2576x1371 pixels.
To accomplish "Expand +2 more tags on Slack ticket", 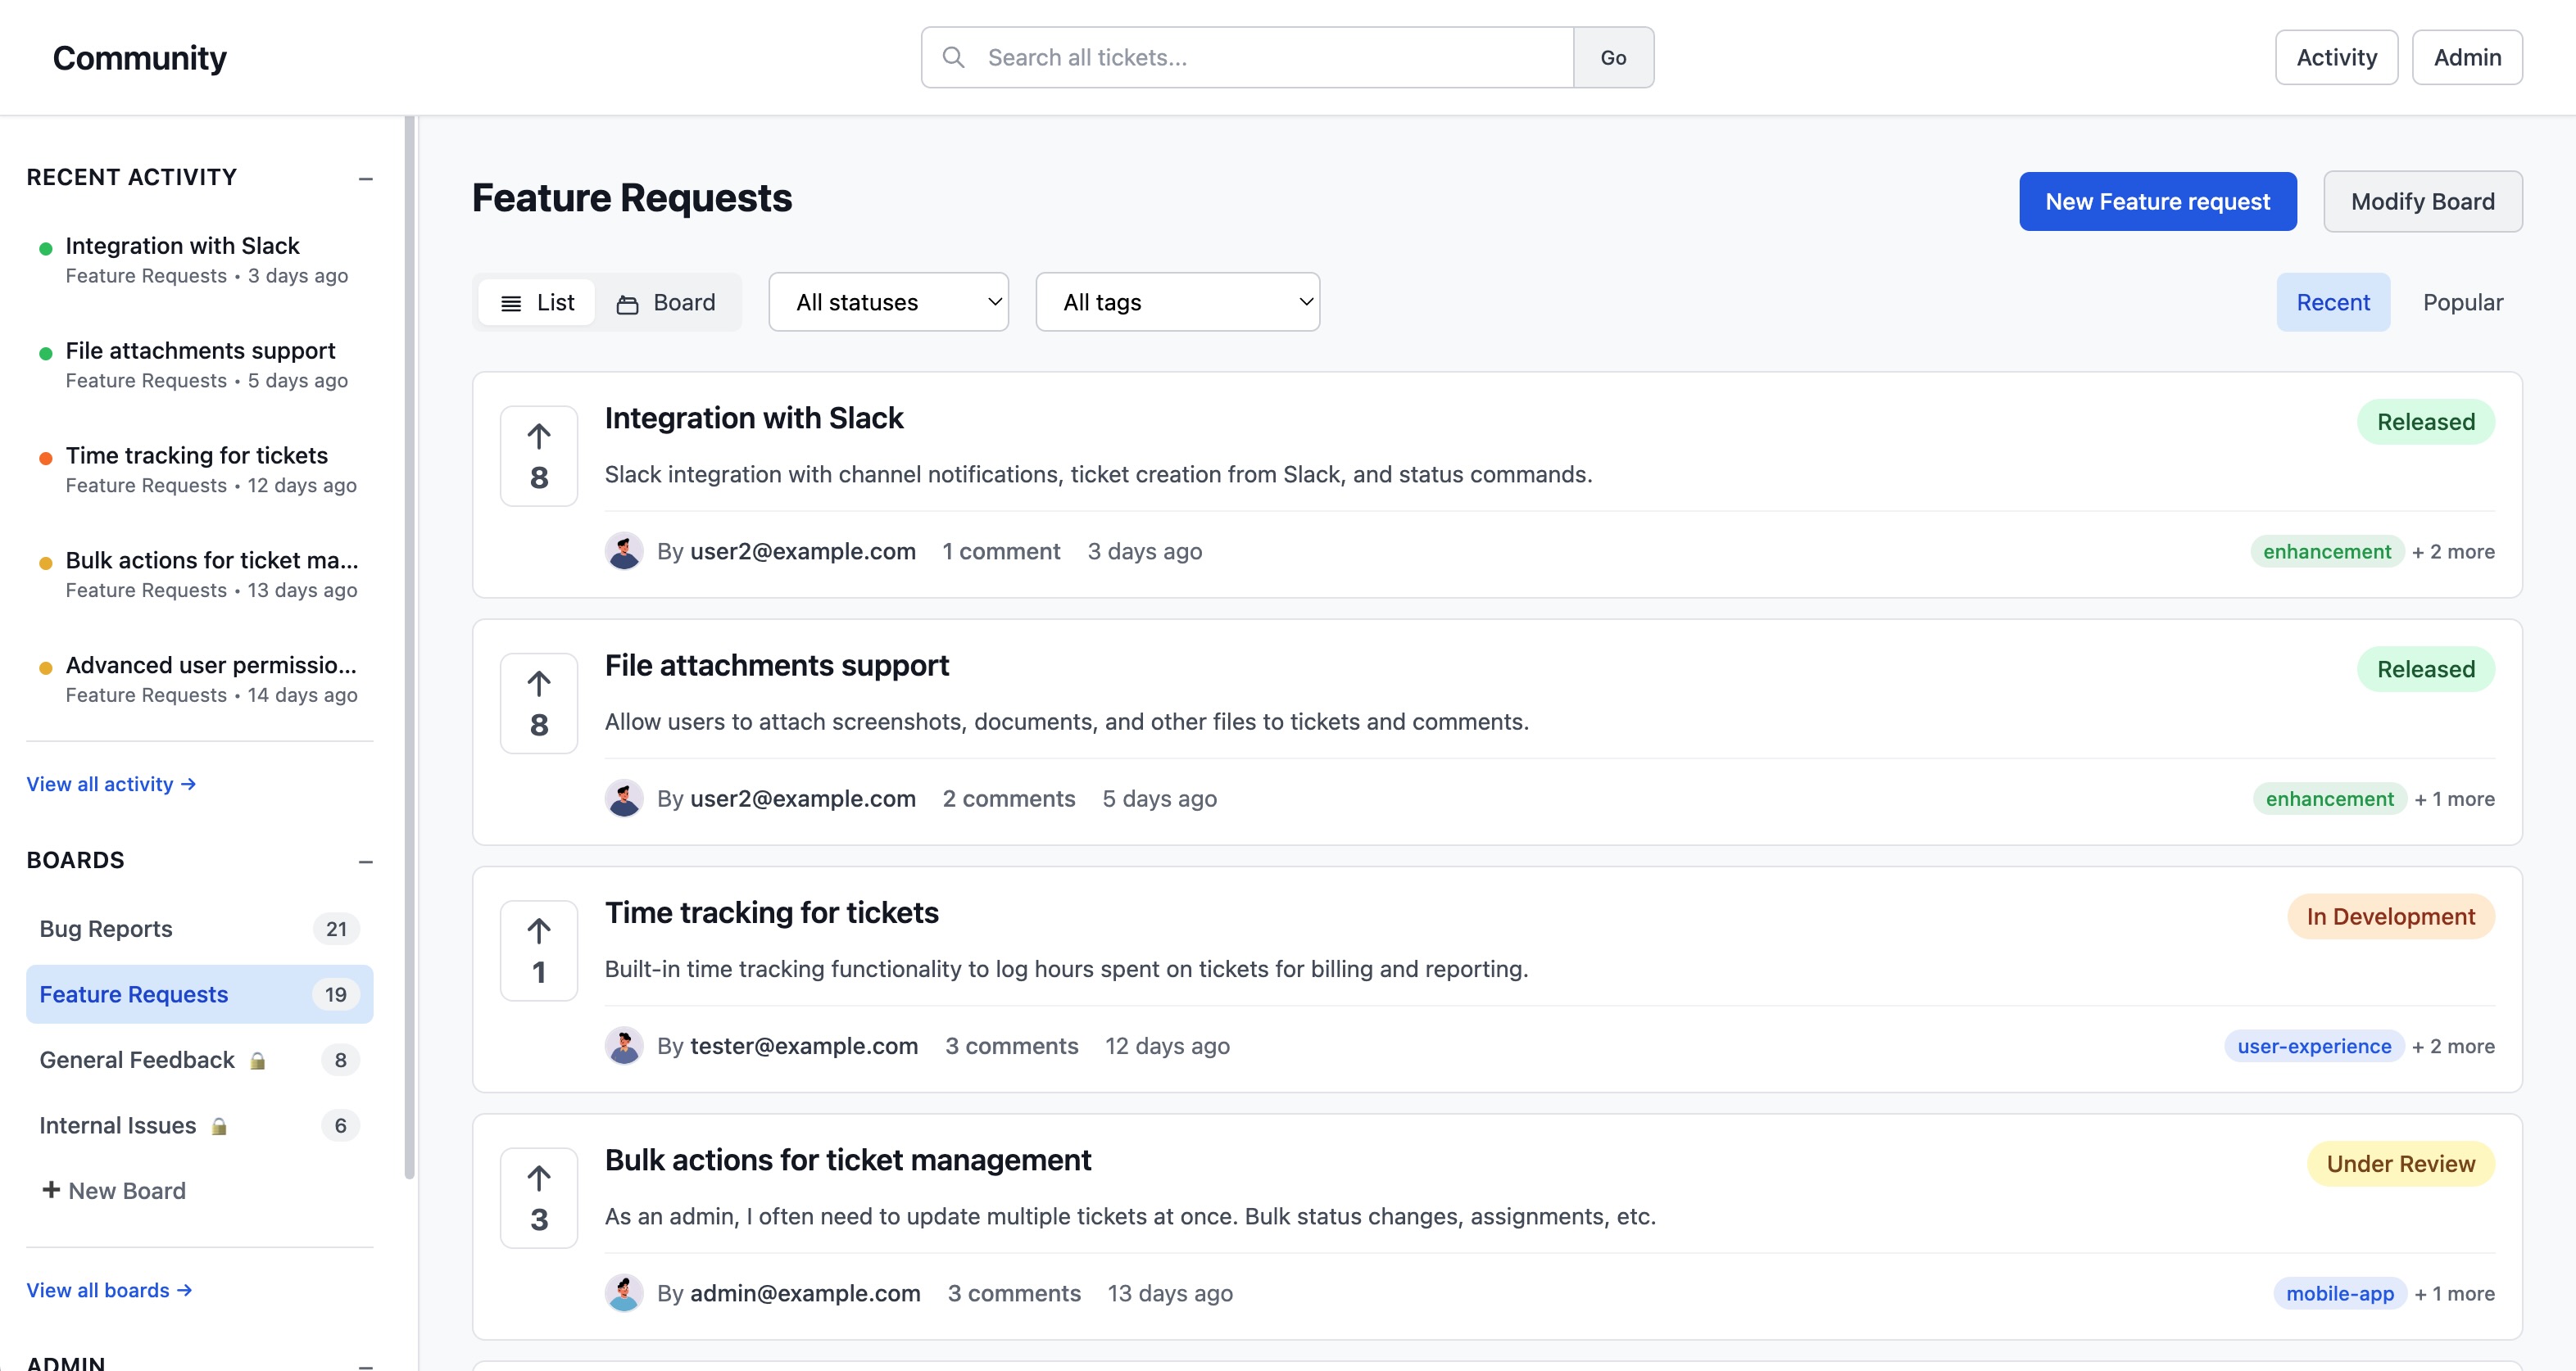I will click(x=2453, y=552).
